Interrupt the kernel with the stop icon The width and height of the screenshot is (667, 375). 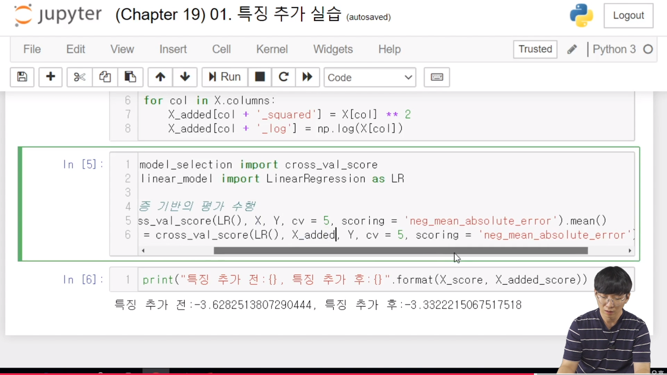pos(260,77)
